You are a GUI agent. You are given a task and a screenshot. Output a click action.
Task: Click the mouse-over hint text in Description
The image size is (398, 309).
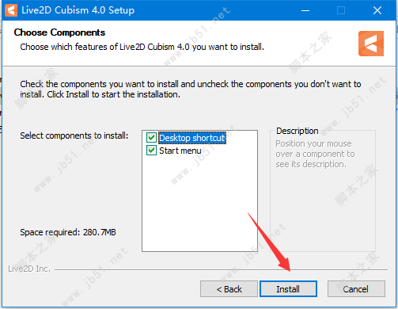click(x=315, y=154)
